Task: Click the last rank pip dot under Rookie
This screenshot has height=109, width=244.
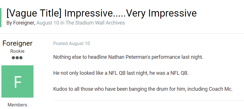Action: [x=21, y=58]
